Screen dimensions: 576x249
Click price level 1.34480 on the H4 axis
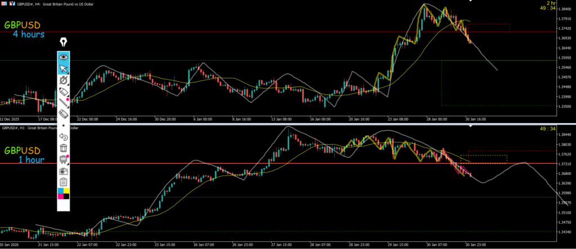(565, 87)
